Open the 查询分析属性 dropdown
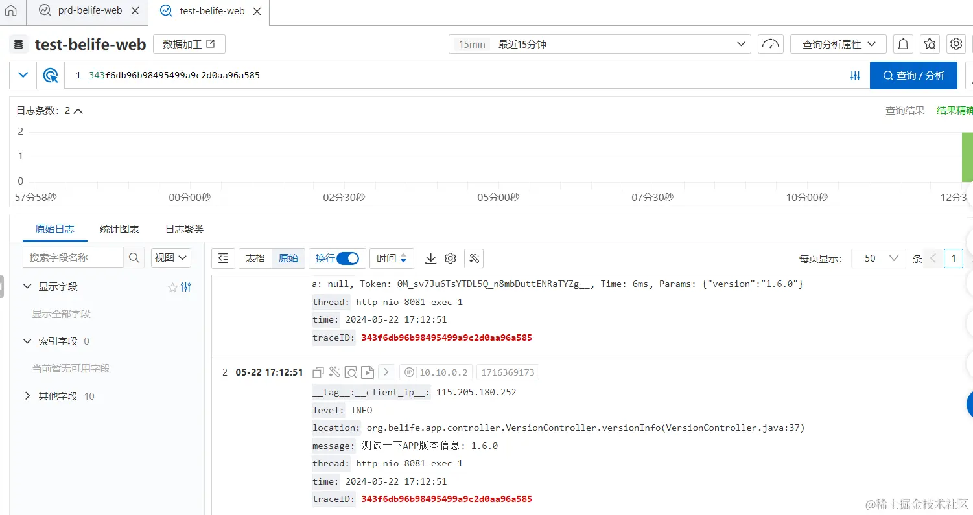The height and width of the screenshot is (515, 973). 838,44
